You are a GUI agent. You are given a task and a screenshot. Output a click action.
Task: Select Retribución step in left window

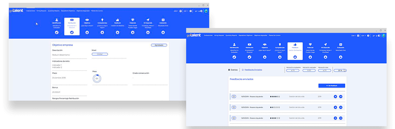coord(72,26)
